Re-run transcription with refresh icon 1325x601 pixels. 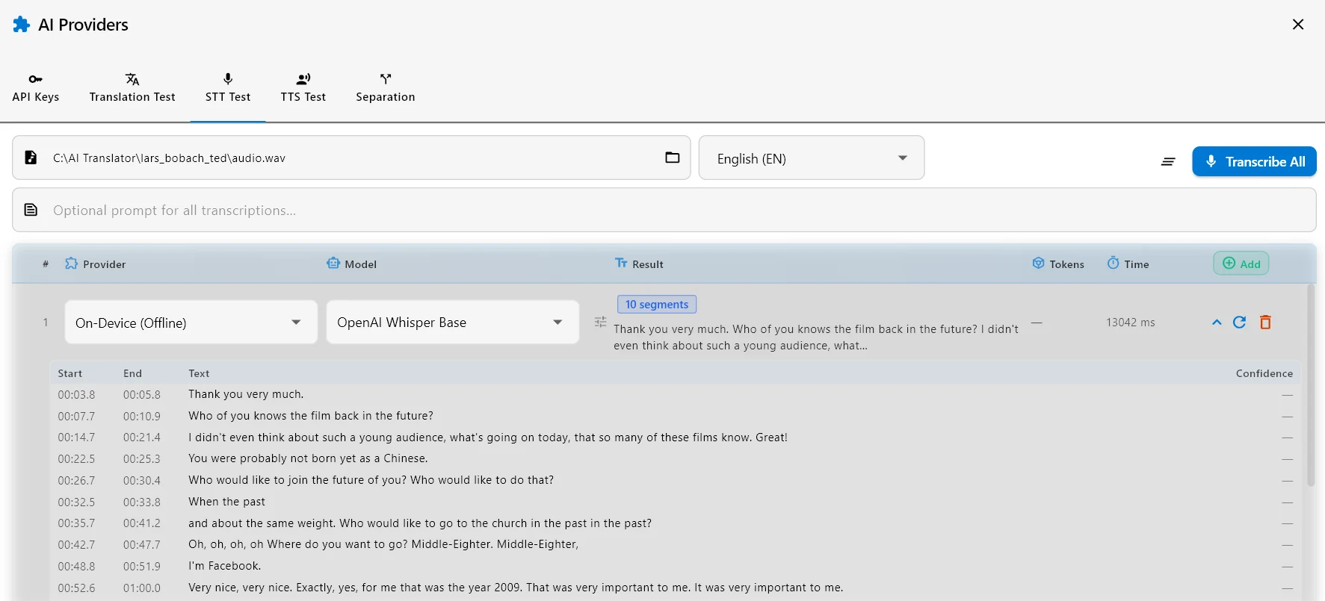click(x=1239, y=322)
